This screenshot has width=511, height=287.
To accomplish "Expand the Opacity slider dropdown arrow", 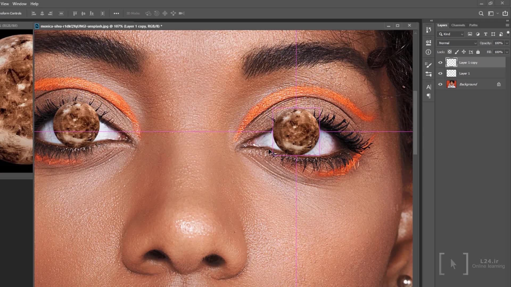I will [x=507, y=43].
